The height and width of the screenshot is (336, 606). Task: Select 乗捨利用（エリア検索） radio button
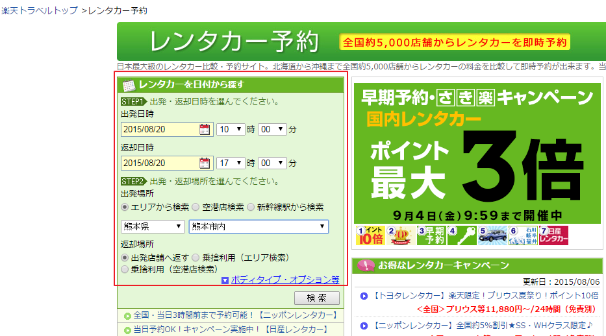(x=196, y=258)
